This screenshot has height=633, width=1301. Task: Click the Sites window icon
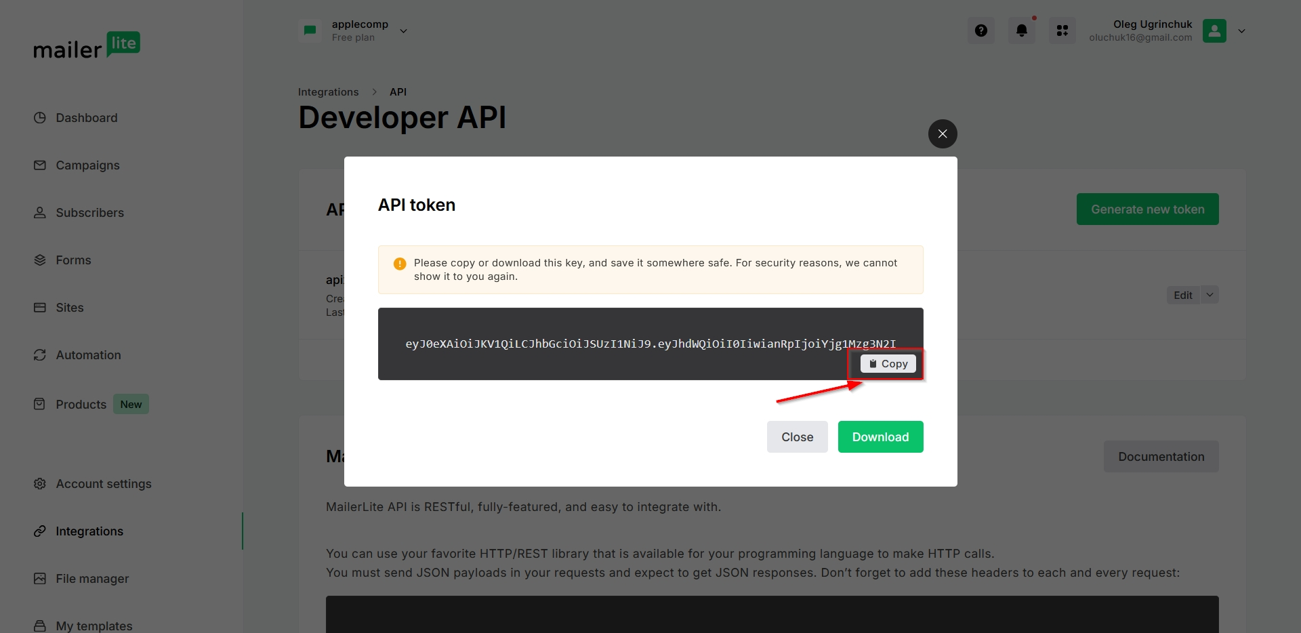point(40,307)
